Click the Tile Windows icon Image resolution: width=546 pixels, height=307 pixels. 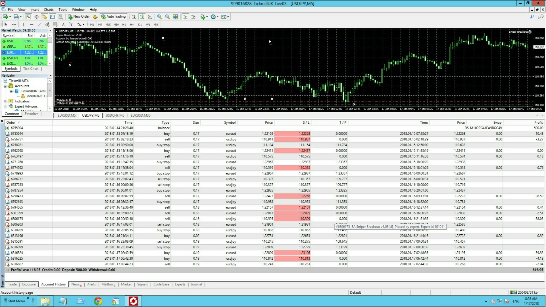[x=176, y=17]
